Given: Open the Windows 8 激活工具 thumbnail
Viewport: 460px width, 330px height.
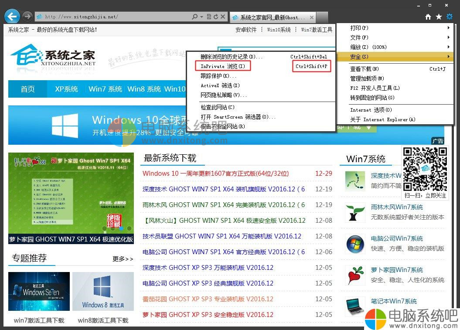Looking at the screenshot, I should [103, 291].
